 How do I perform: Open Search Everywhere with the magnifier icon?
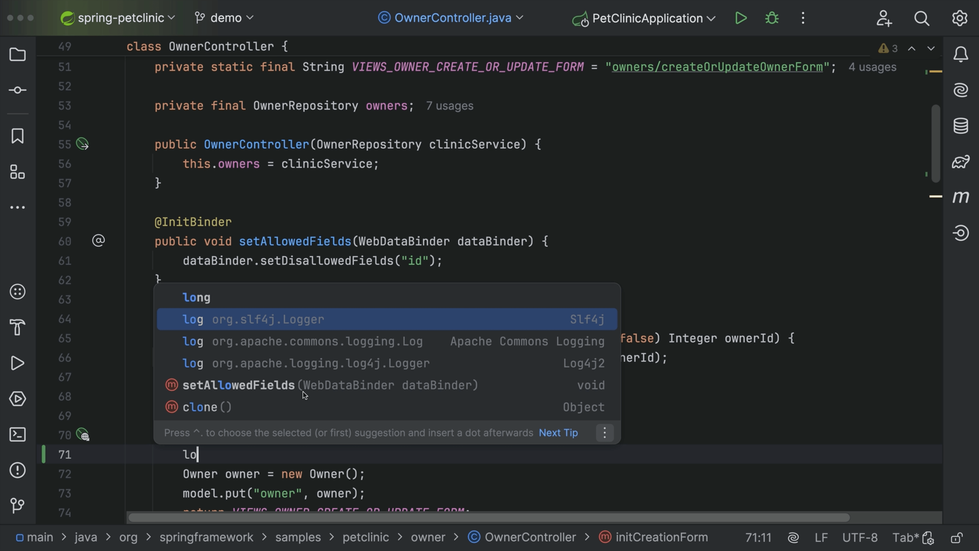pyautogui.click(x=922, y=18)
